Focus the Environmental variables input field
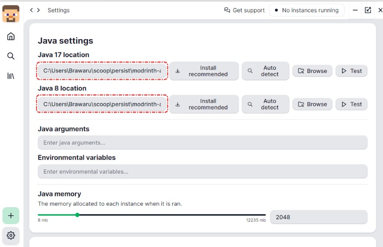This screenshot has height=247, width=383. pos(202,171)
